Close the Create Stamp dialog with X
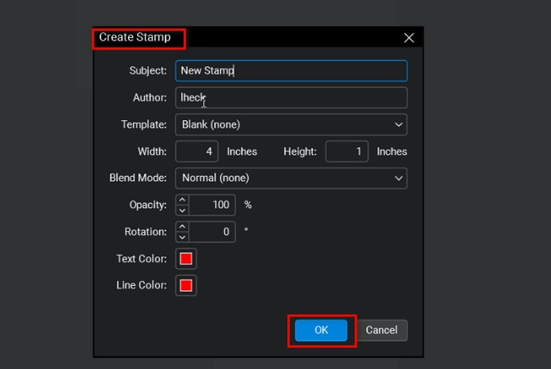Image resolution: width=551 pixels, height=369 pixels. 408,38
